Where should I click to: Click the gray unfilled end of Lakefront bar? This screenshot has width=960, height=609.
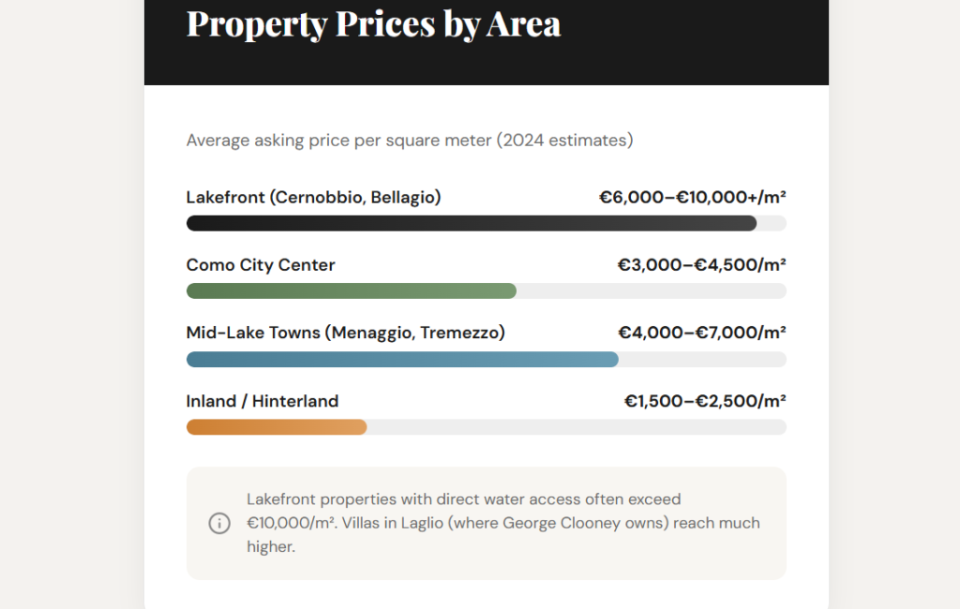pos(772,223)
